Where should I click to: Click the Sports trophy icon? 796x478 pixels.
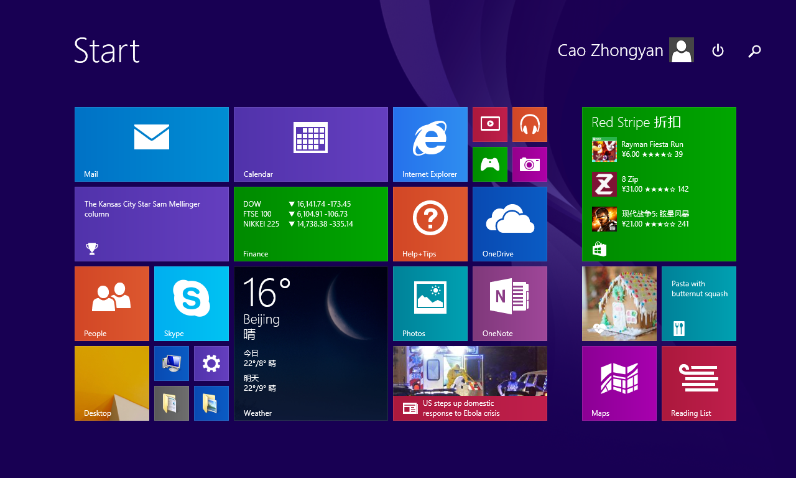(x=92, y=249)
